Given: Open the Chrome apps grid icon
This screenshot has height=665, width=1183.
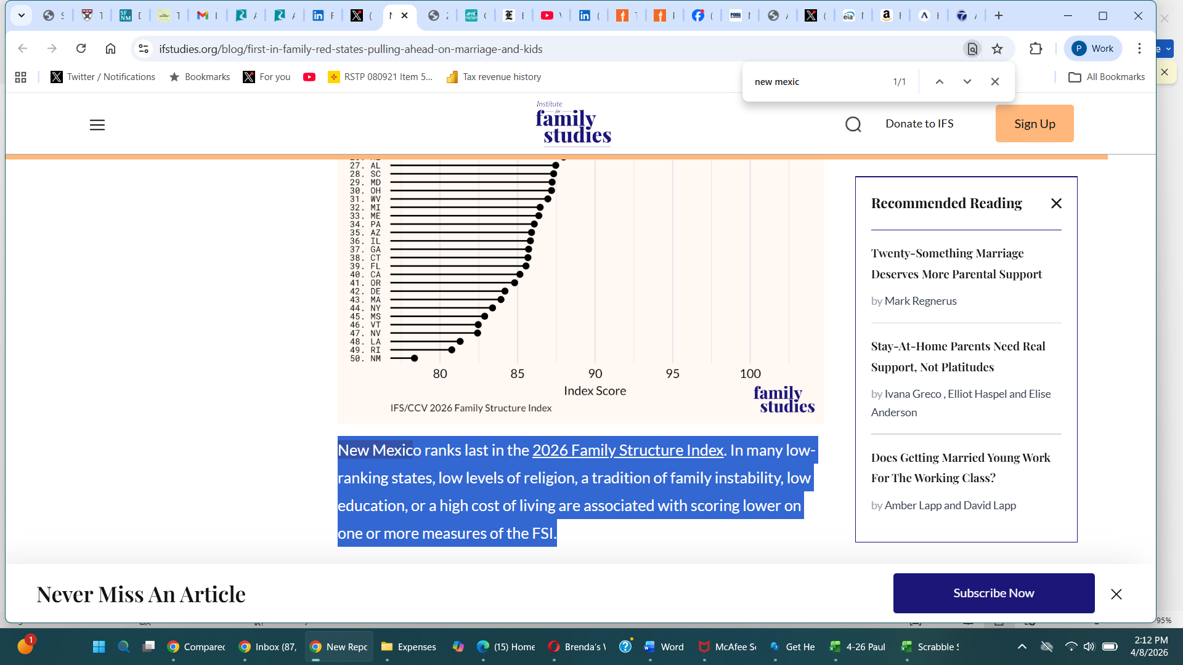Looking at the screenshot, I should pyautogui.click(x=20, y=77).
